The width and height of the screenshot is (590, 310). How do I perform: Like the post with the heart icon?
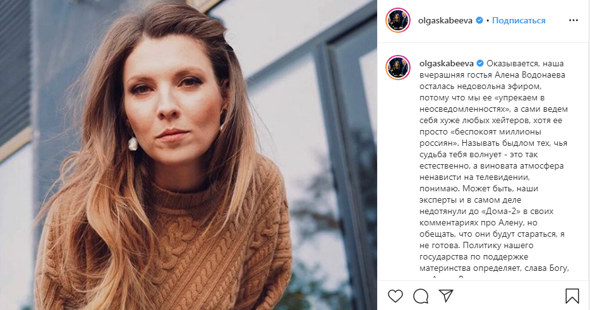[395, 296]
